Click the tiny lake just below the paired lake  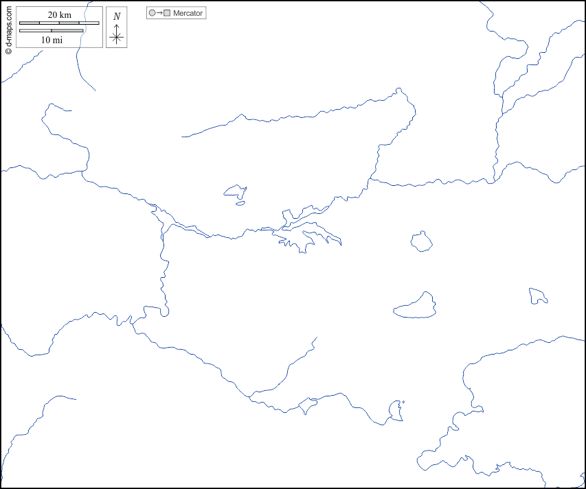coord(240,202)
